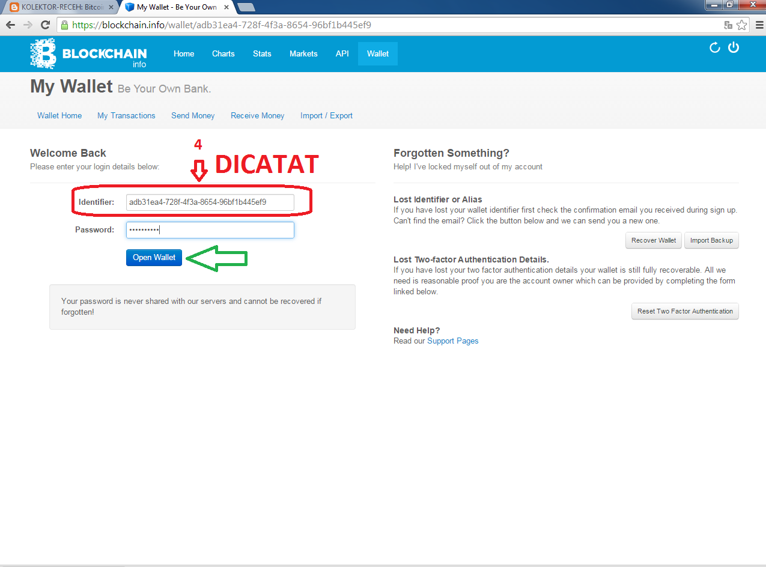Click the green padlock in address bar
The width and height of the screenshot is (766, 567).
point(65,25)
